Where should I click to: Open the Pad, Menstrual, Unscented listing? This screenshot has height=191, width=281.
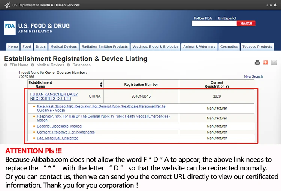click(58, 138)
